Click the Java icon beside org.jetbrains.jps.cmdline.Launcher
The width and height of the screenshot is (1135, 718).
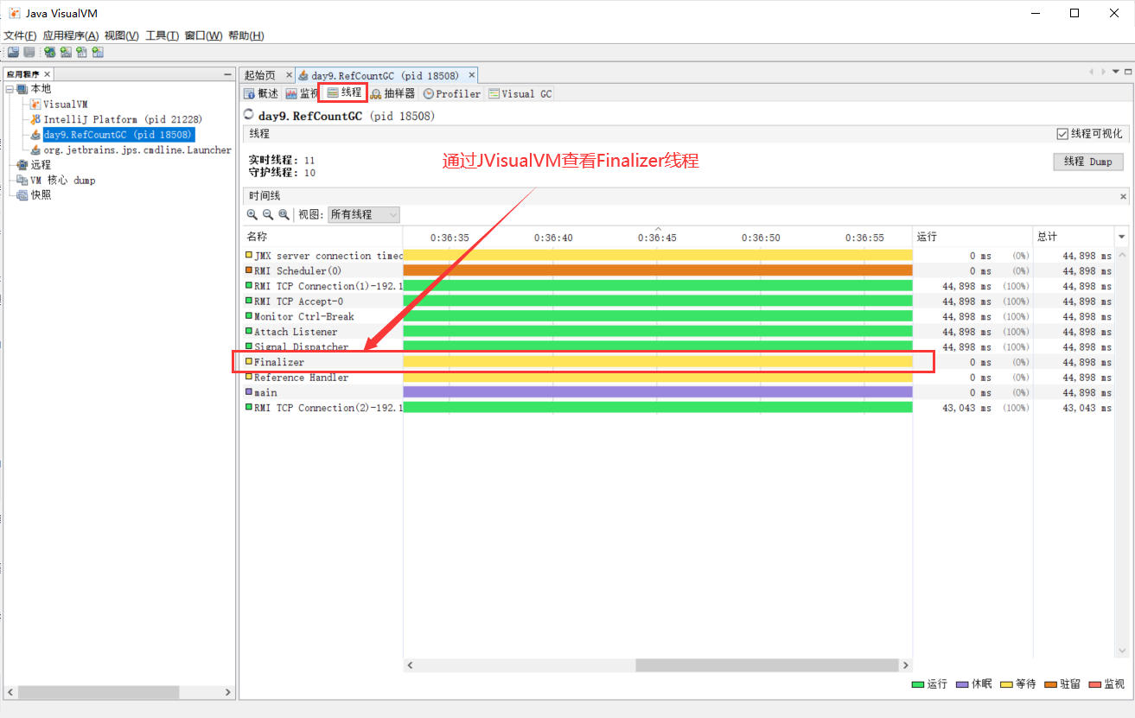(x=35, y=149)
